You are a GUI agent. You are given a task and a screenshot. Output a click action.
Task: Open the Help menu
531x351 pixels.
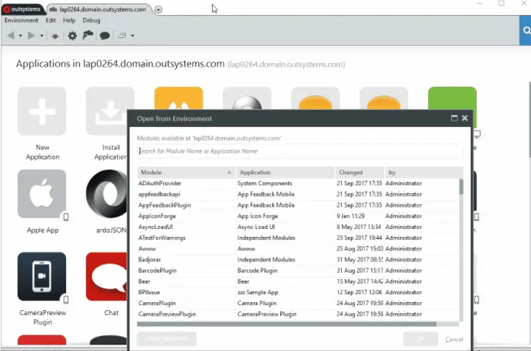tap(69, 20)
